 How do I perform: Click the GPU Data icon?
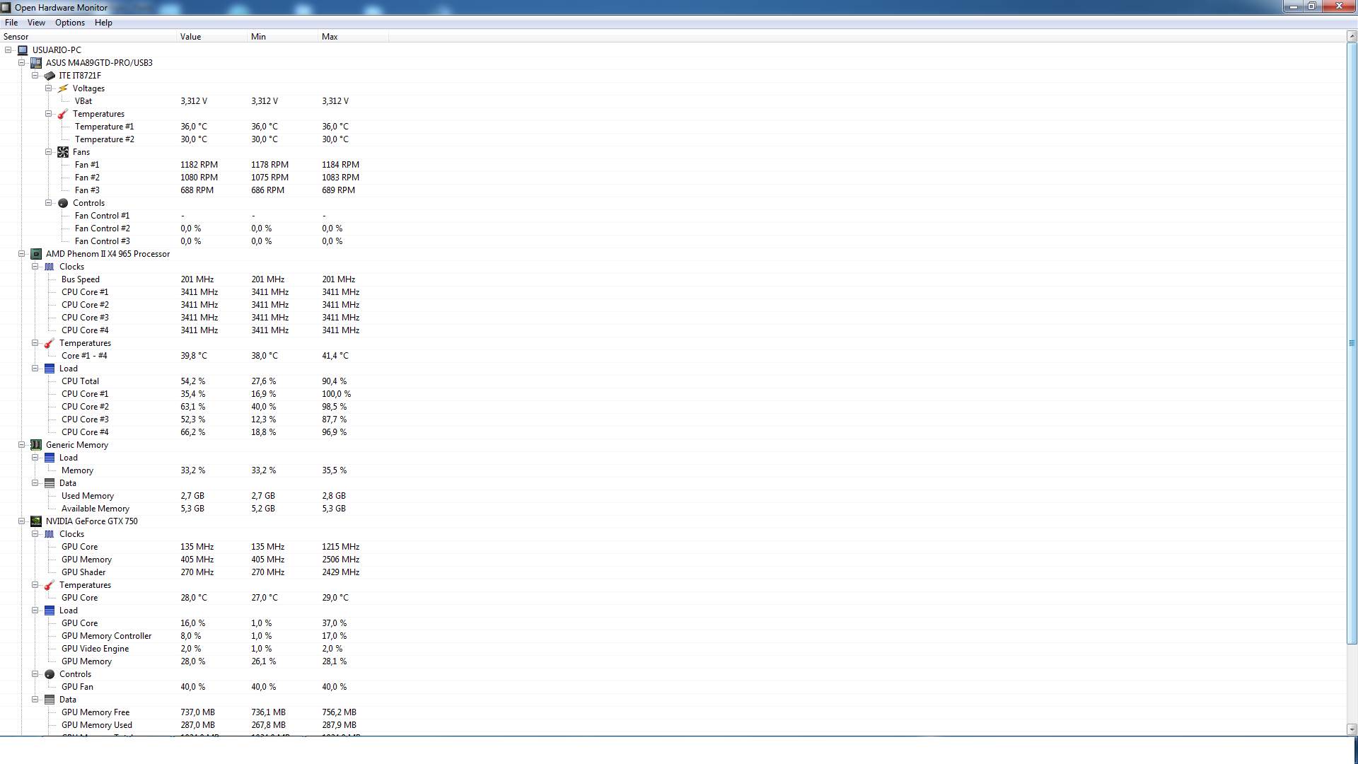(x=50, y=700)
